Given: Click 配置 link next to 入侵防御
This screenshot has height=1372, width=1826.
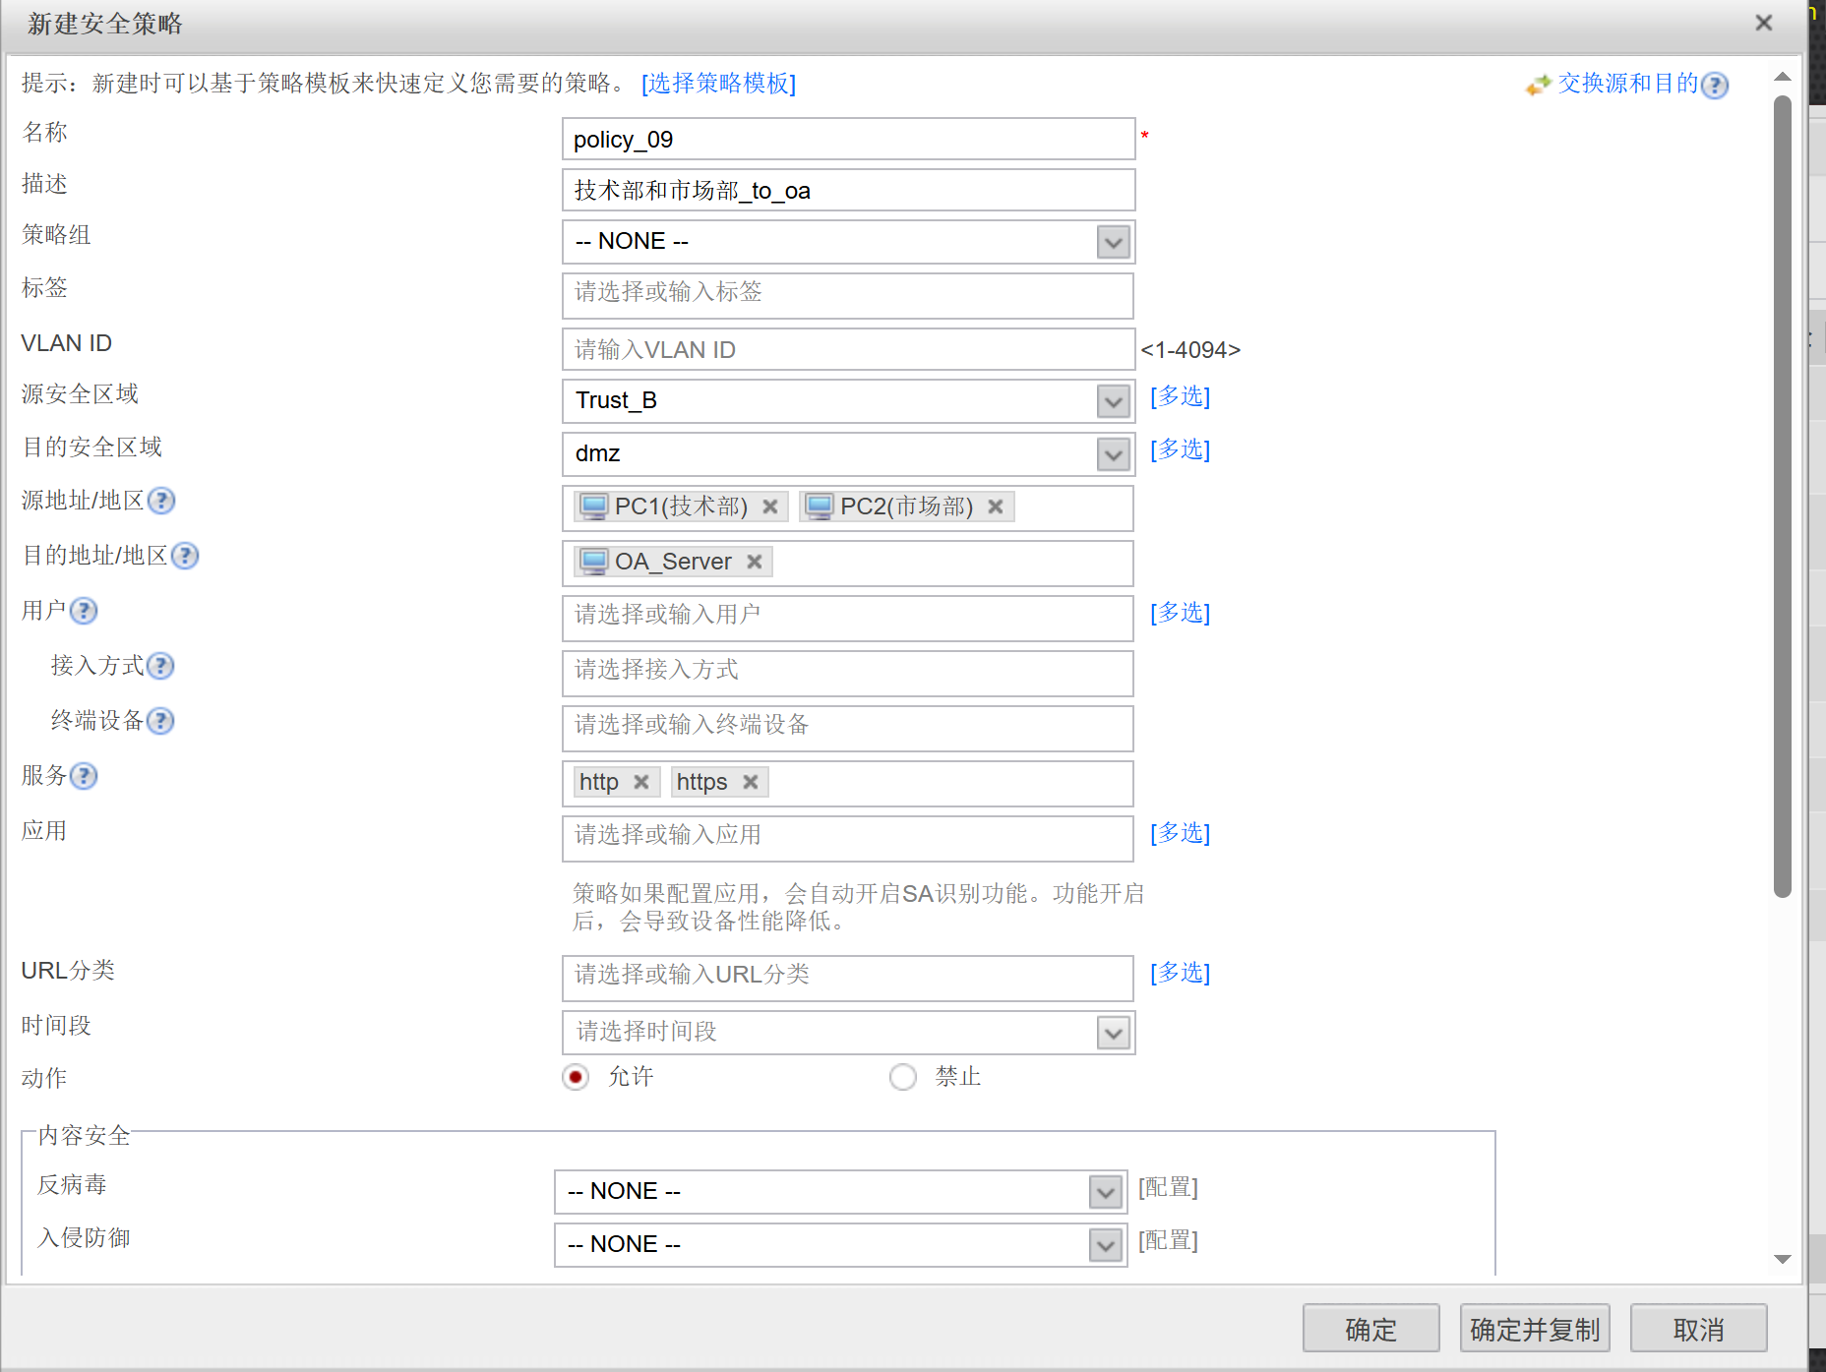Looking at the screenshot, I should (1169, 1241).
